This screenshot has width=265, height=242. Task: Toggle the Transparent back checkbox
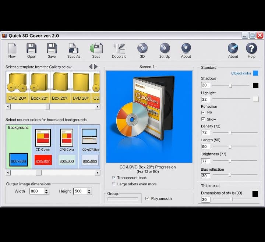[113, 178]
